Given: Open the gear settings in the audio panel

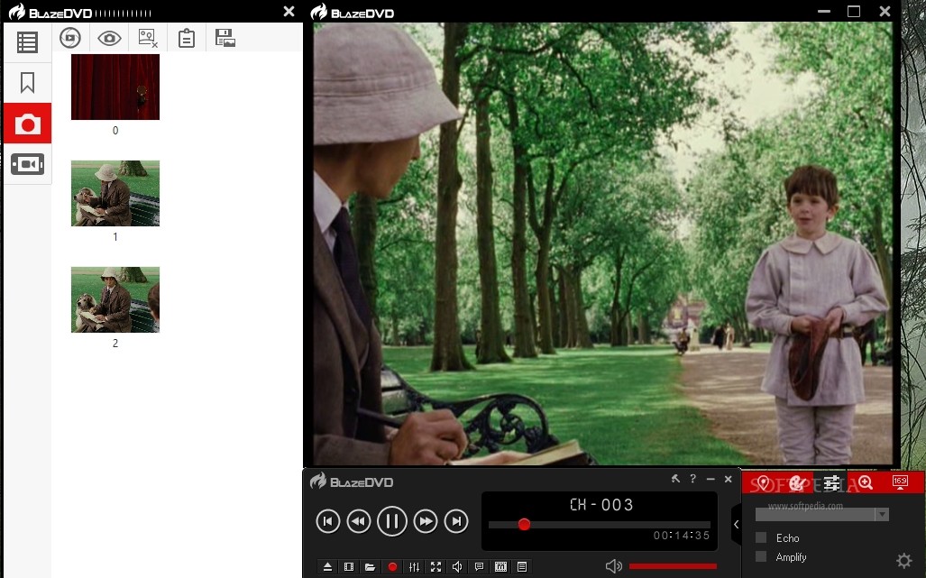Looking at the screenshot, I should coord(904,560).
